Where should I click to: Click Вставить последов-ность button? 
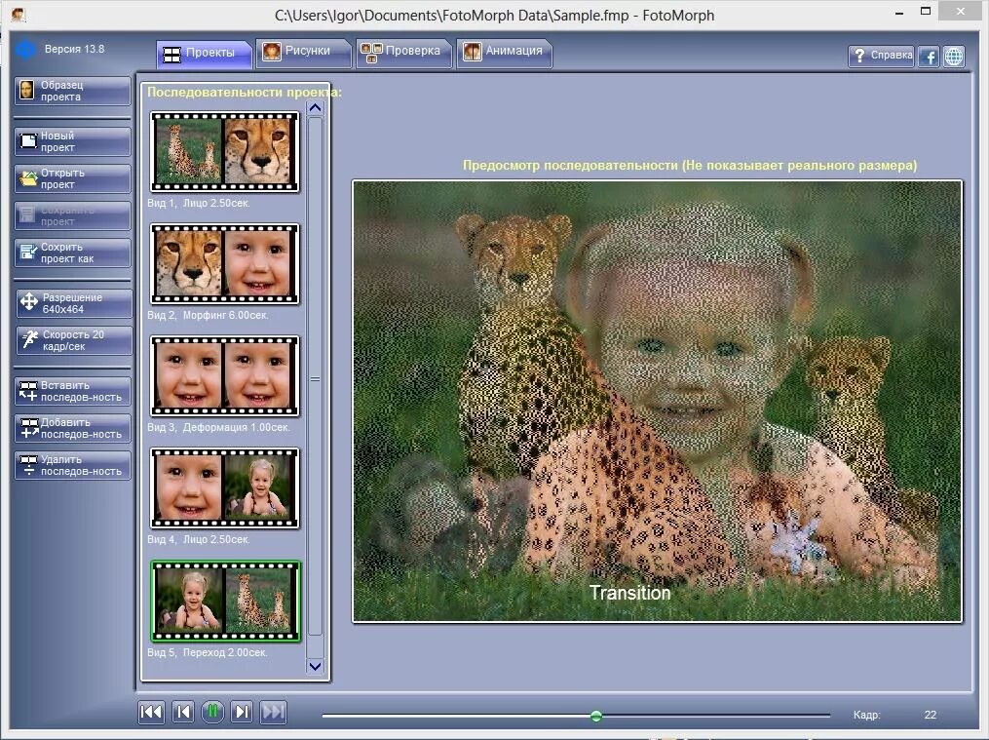pyautogui.click(x=72, y=391)
